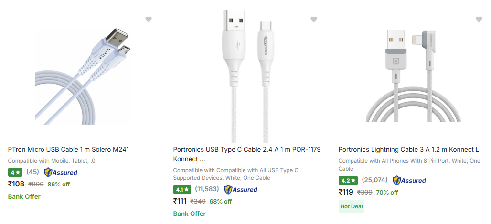
Task: Open the 4.1-star rating badge
Action: point(181,189)
